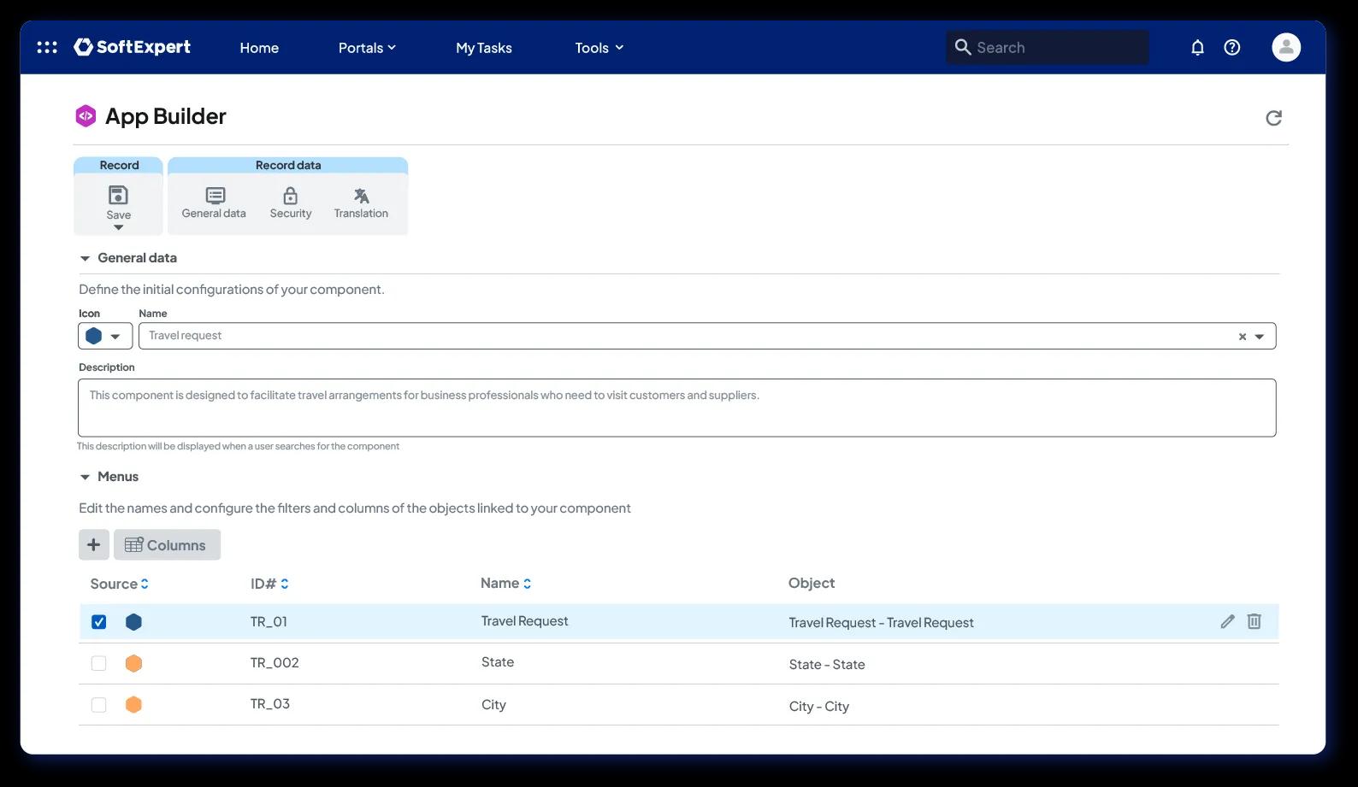The width and height of the screenshot is (1358, 787).
Task: Open the Security lock button
Action: [291, 203]
